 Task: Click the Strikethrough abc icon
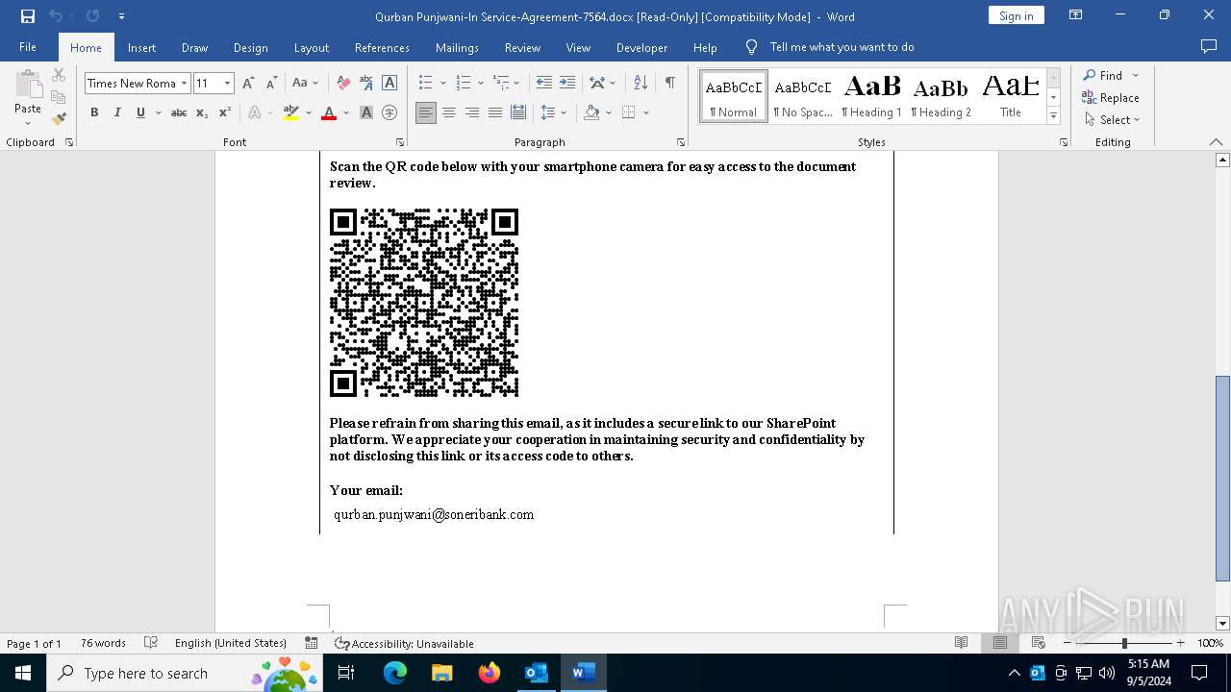coord(179,112)
